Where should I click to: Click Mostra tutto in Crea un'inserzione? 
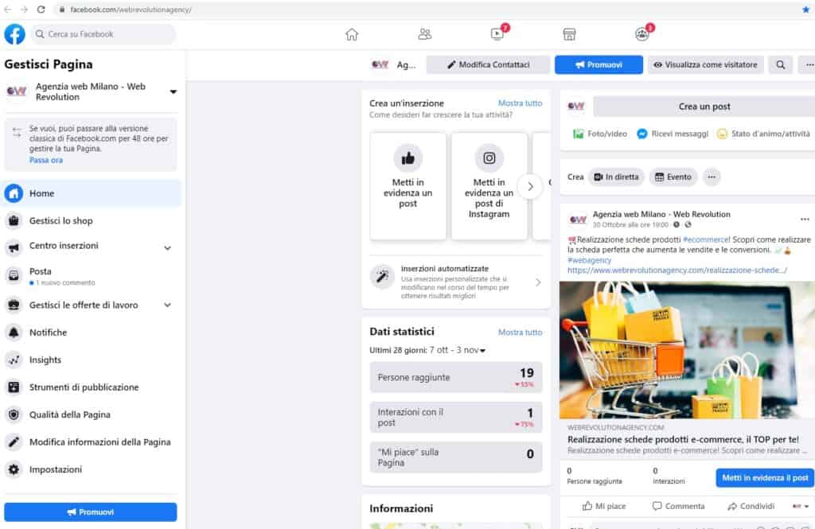pos(520,103)
